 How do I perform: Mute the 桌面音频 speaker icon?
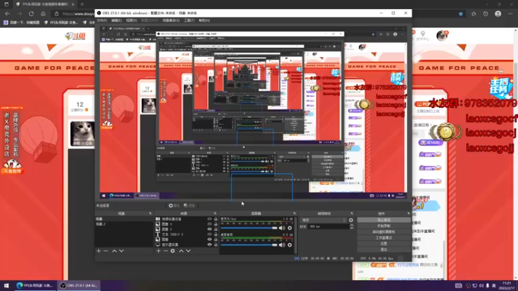(282, 245)
